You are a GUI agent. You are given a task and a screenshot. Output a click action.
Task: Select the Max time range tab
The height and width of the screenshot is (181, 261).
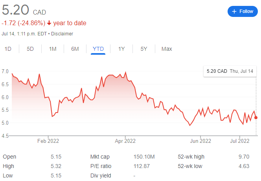coord(167,49)
